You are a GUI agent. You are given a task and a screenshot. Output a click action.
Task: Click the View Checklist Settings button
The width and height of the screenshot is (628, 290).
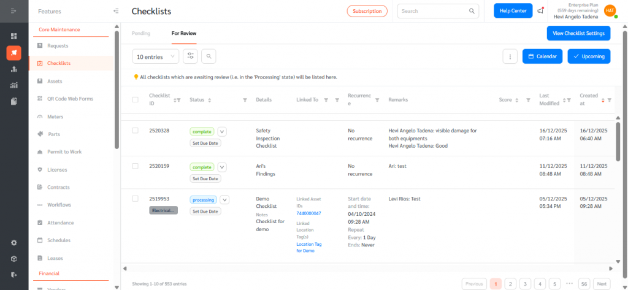(x=578, y=33)
